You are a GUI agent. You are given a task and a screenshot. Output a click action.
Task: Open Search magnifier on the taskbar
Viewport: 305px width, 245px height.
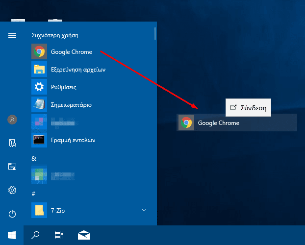click(x=35, y=235)
